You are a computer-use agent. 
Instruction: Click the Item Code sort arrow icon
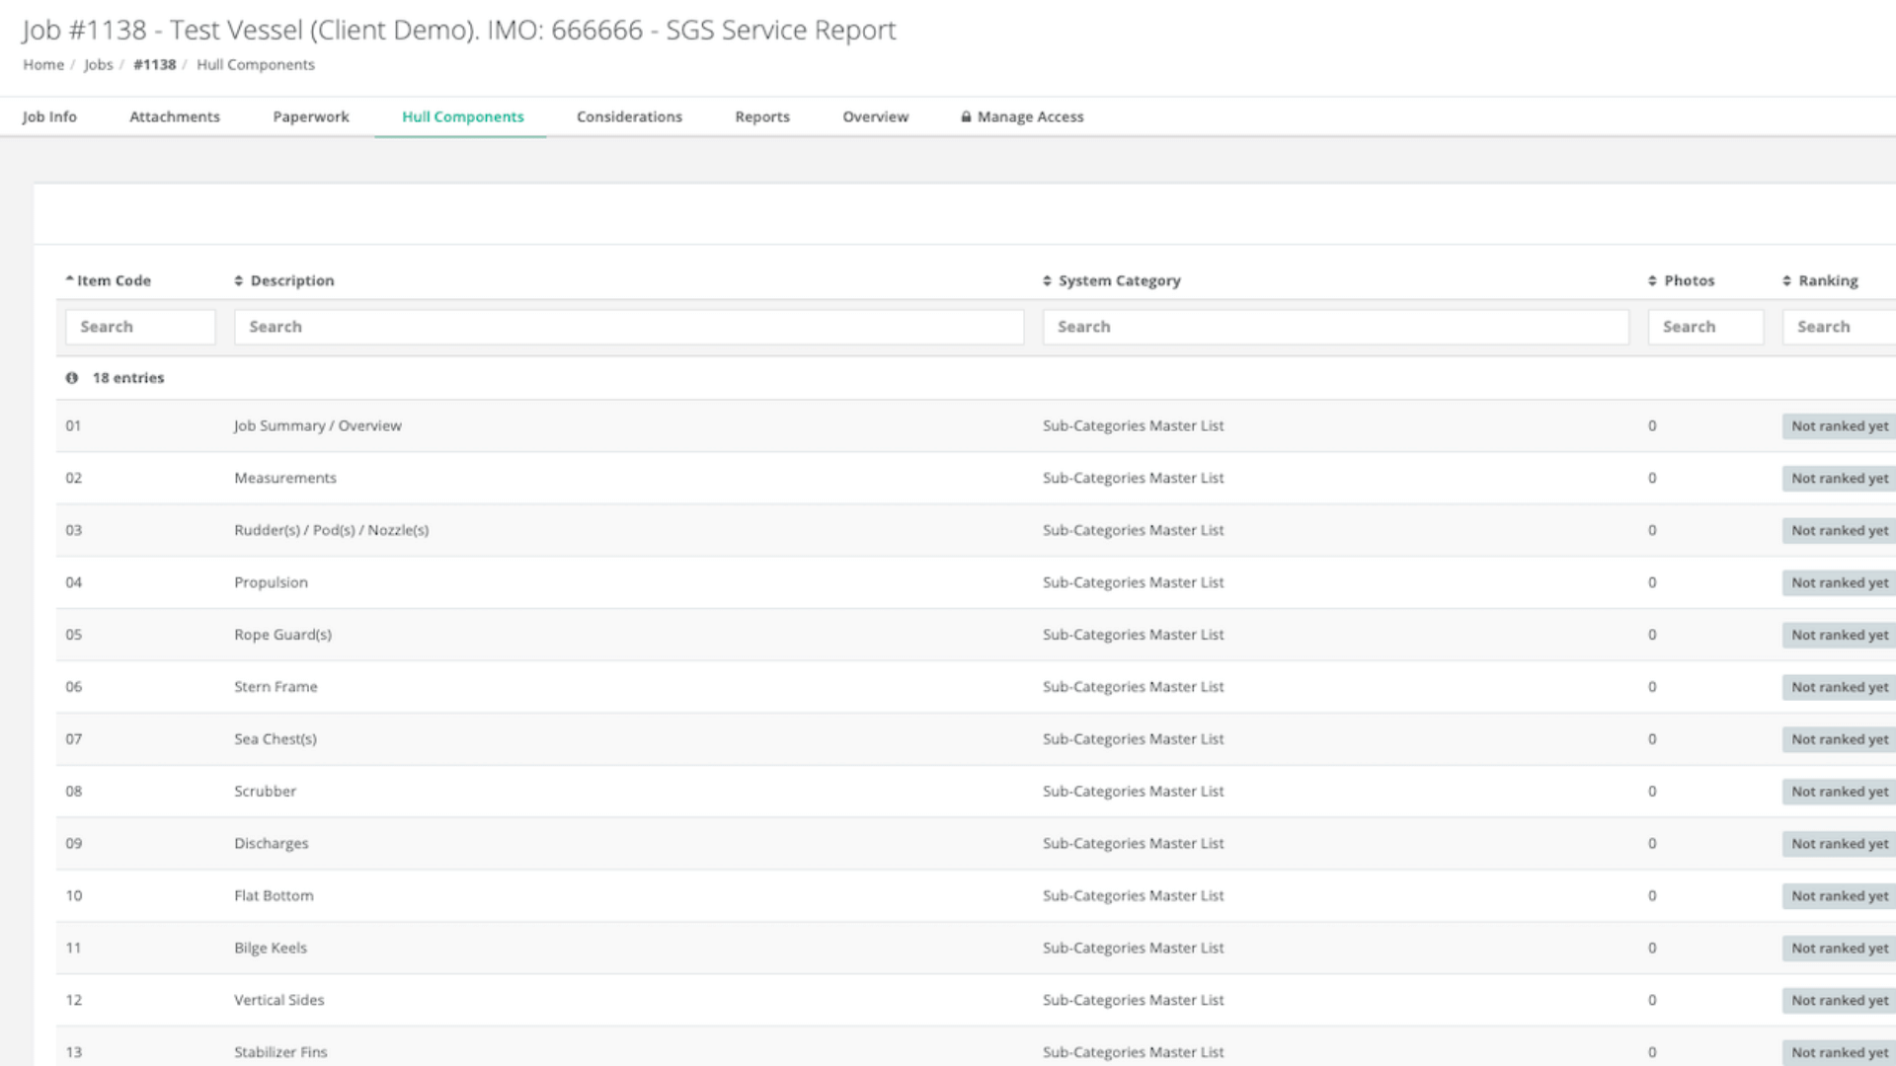pyautogui.click(x=70, y=280)
